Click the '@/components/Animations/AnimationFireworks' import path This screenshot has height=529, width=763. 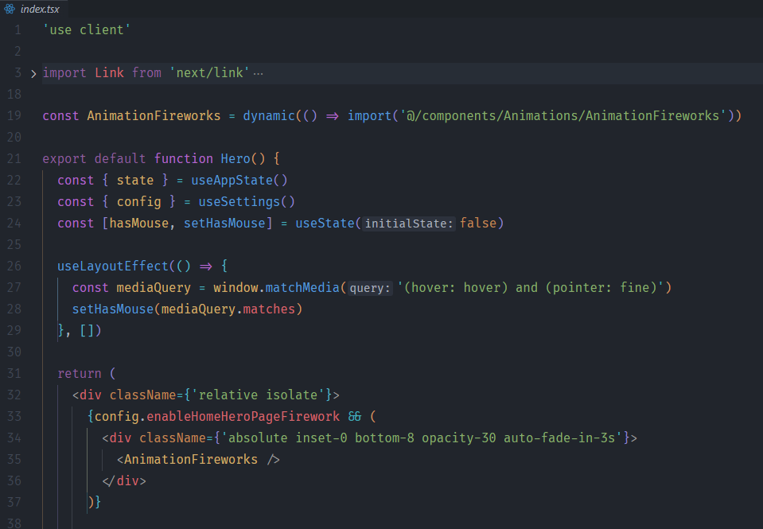click(563, 116)
